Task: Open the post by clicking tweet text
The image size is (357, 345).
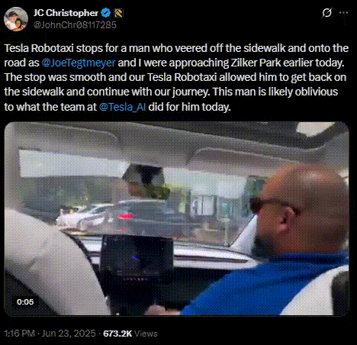Action: [176, 77]
